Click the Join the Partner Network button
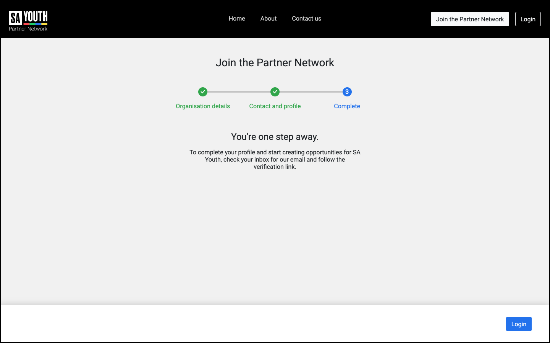This screenshot has width=550, height=343. [x=470, y=19]
